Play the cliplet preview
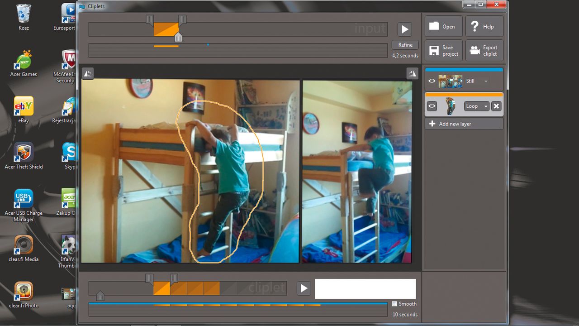The width and height of the screenshot is (579, 326). tap(304, 288)
